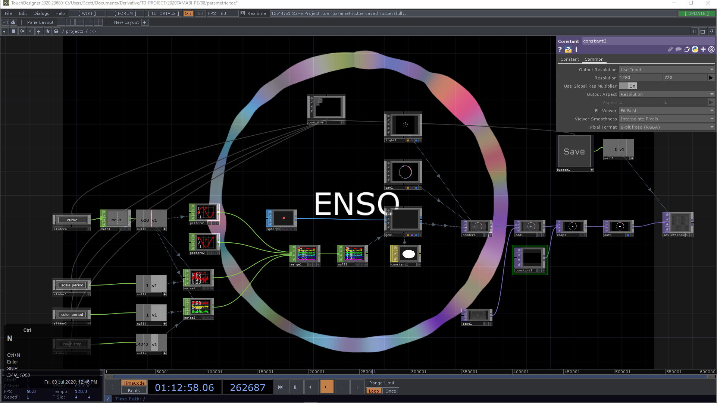
Task: Open the Python class icon in parameter panel
Action: [695, 49]
